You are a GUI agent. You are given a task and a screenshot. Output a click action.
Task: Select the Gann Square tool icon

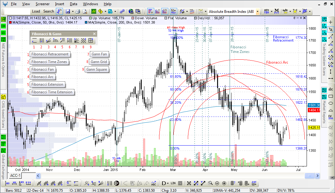click(91, 40)
